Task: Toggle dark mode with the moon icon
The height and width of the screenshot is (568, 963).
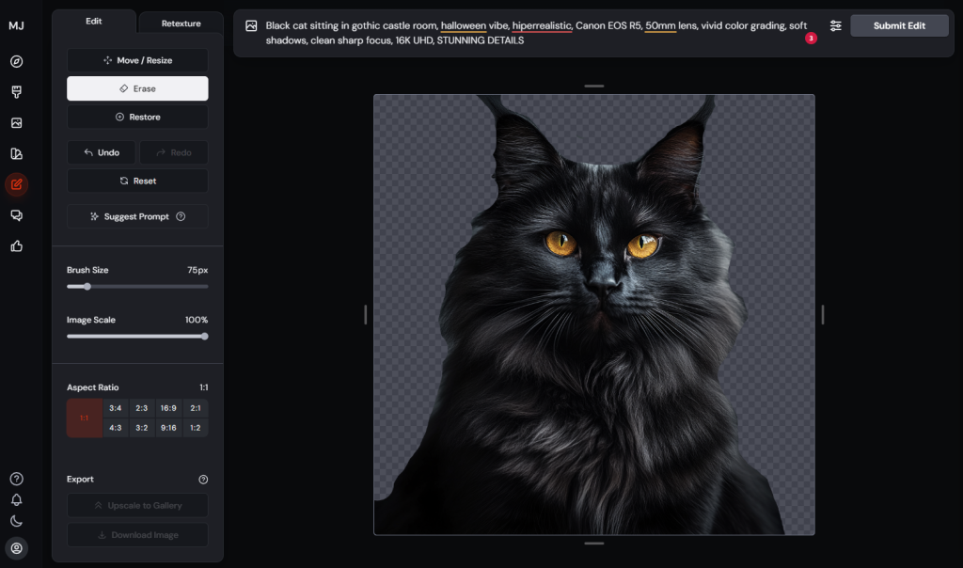Action: click(x=16, y=521)
